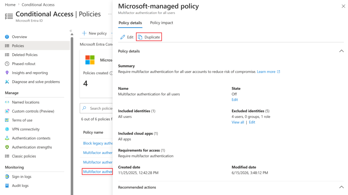
Task: Open the highlighted Multifactor authentication policy link
Action: [98, 172]
